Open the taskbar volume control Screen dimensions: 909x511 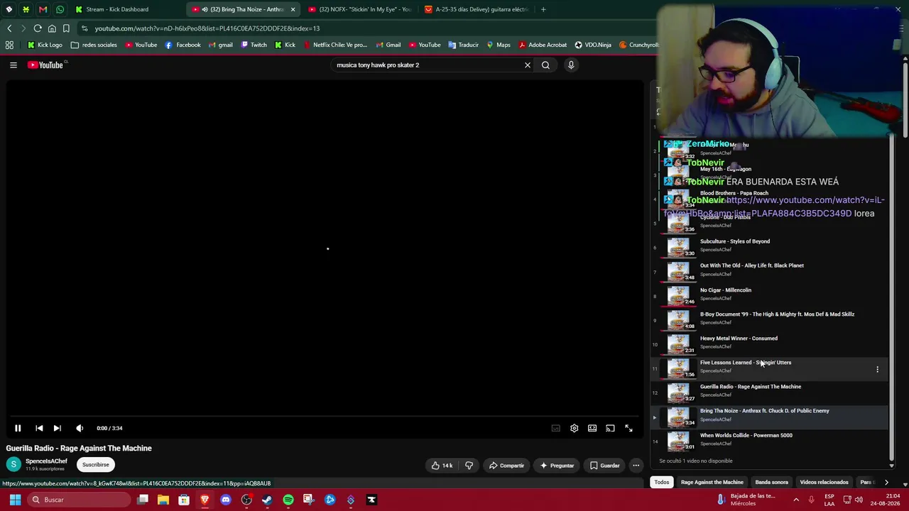(859, 500)
